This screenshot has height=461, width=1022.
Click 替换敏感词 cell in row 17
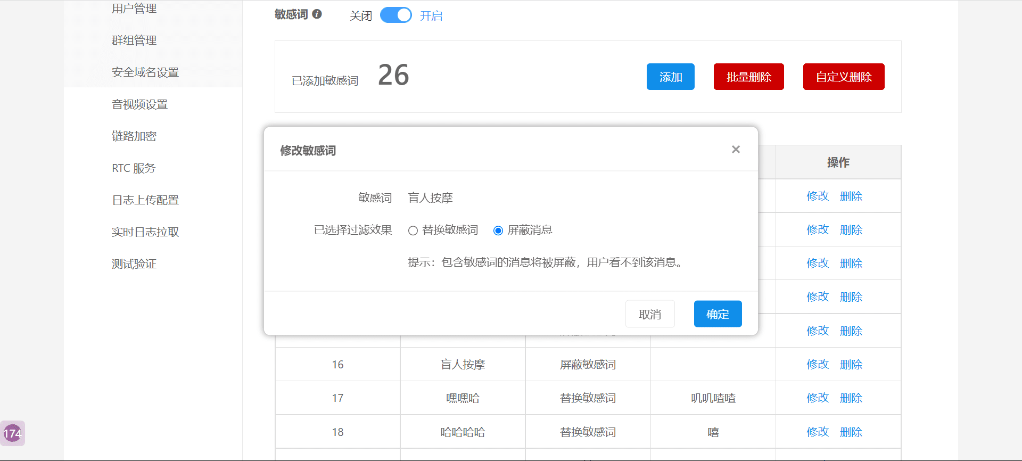click(x=588, y=398)
